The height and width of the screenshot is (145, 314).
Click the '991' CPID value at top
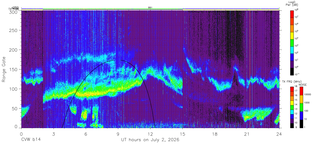[150, 8]
